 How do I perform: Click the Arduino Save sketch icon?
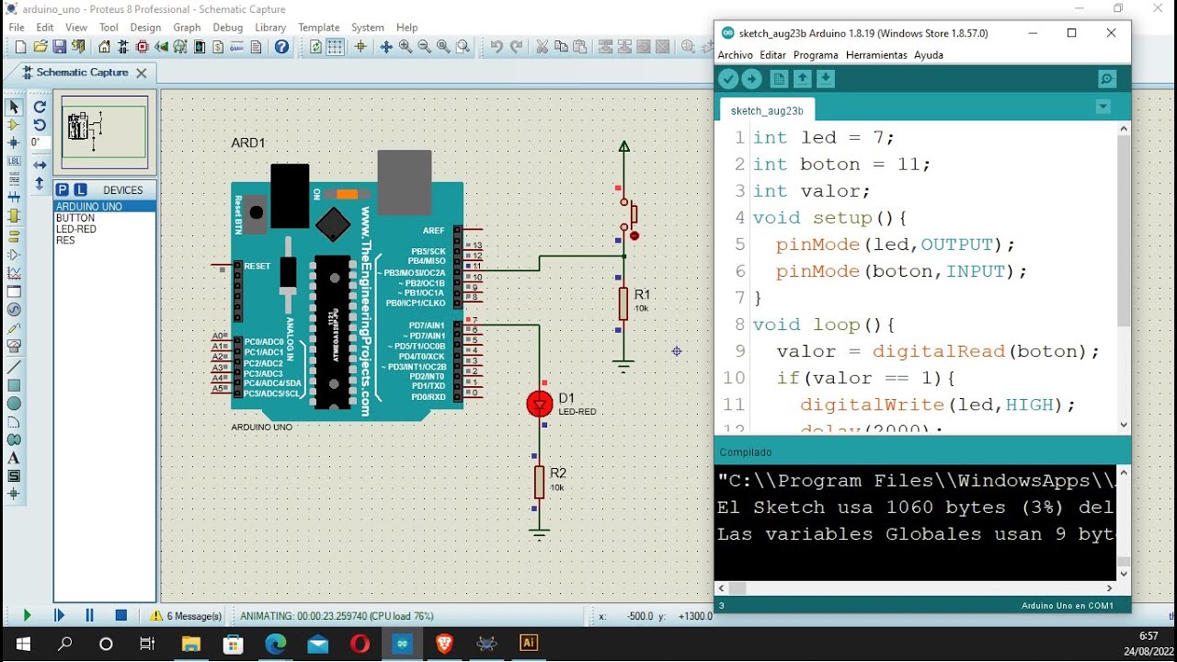(825, 79)
